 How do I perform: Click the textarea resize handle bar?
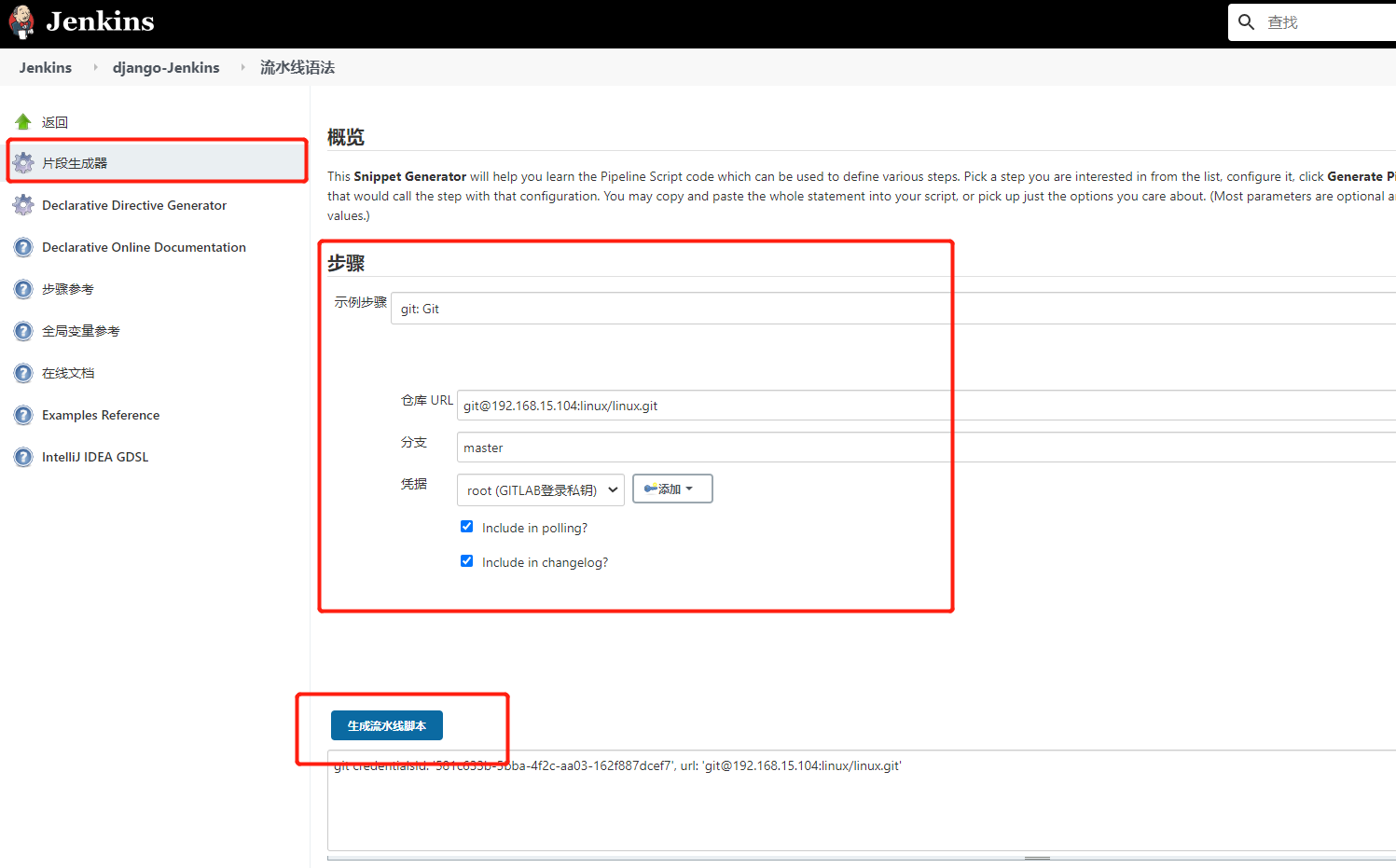click(x=1037, y=857)
